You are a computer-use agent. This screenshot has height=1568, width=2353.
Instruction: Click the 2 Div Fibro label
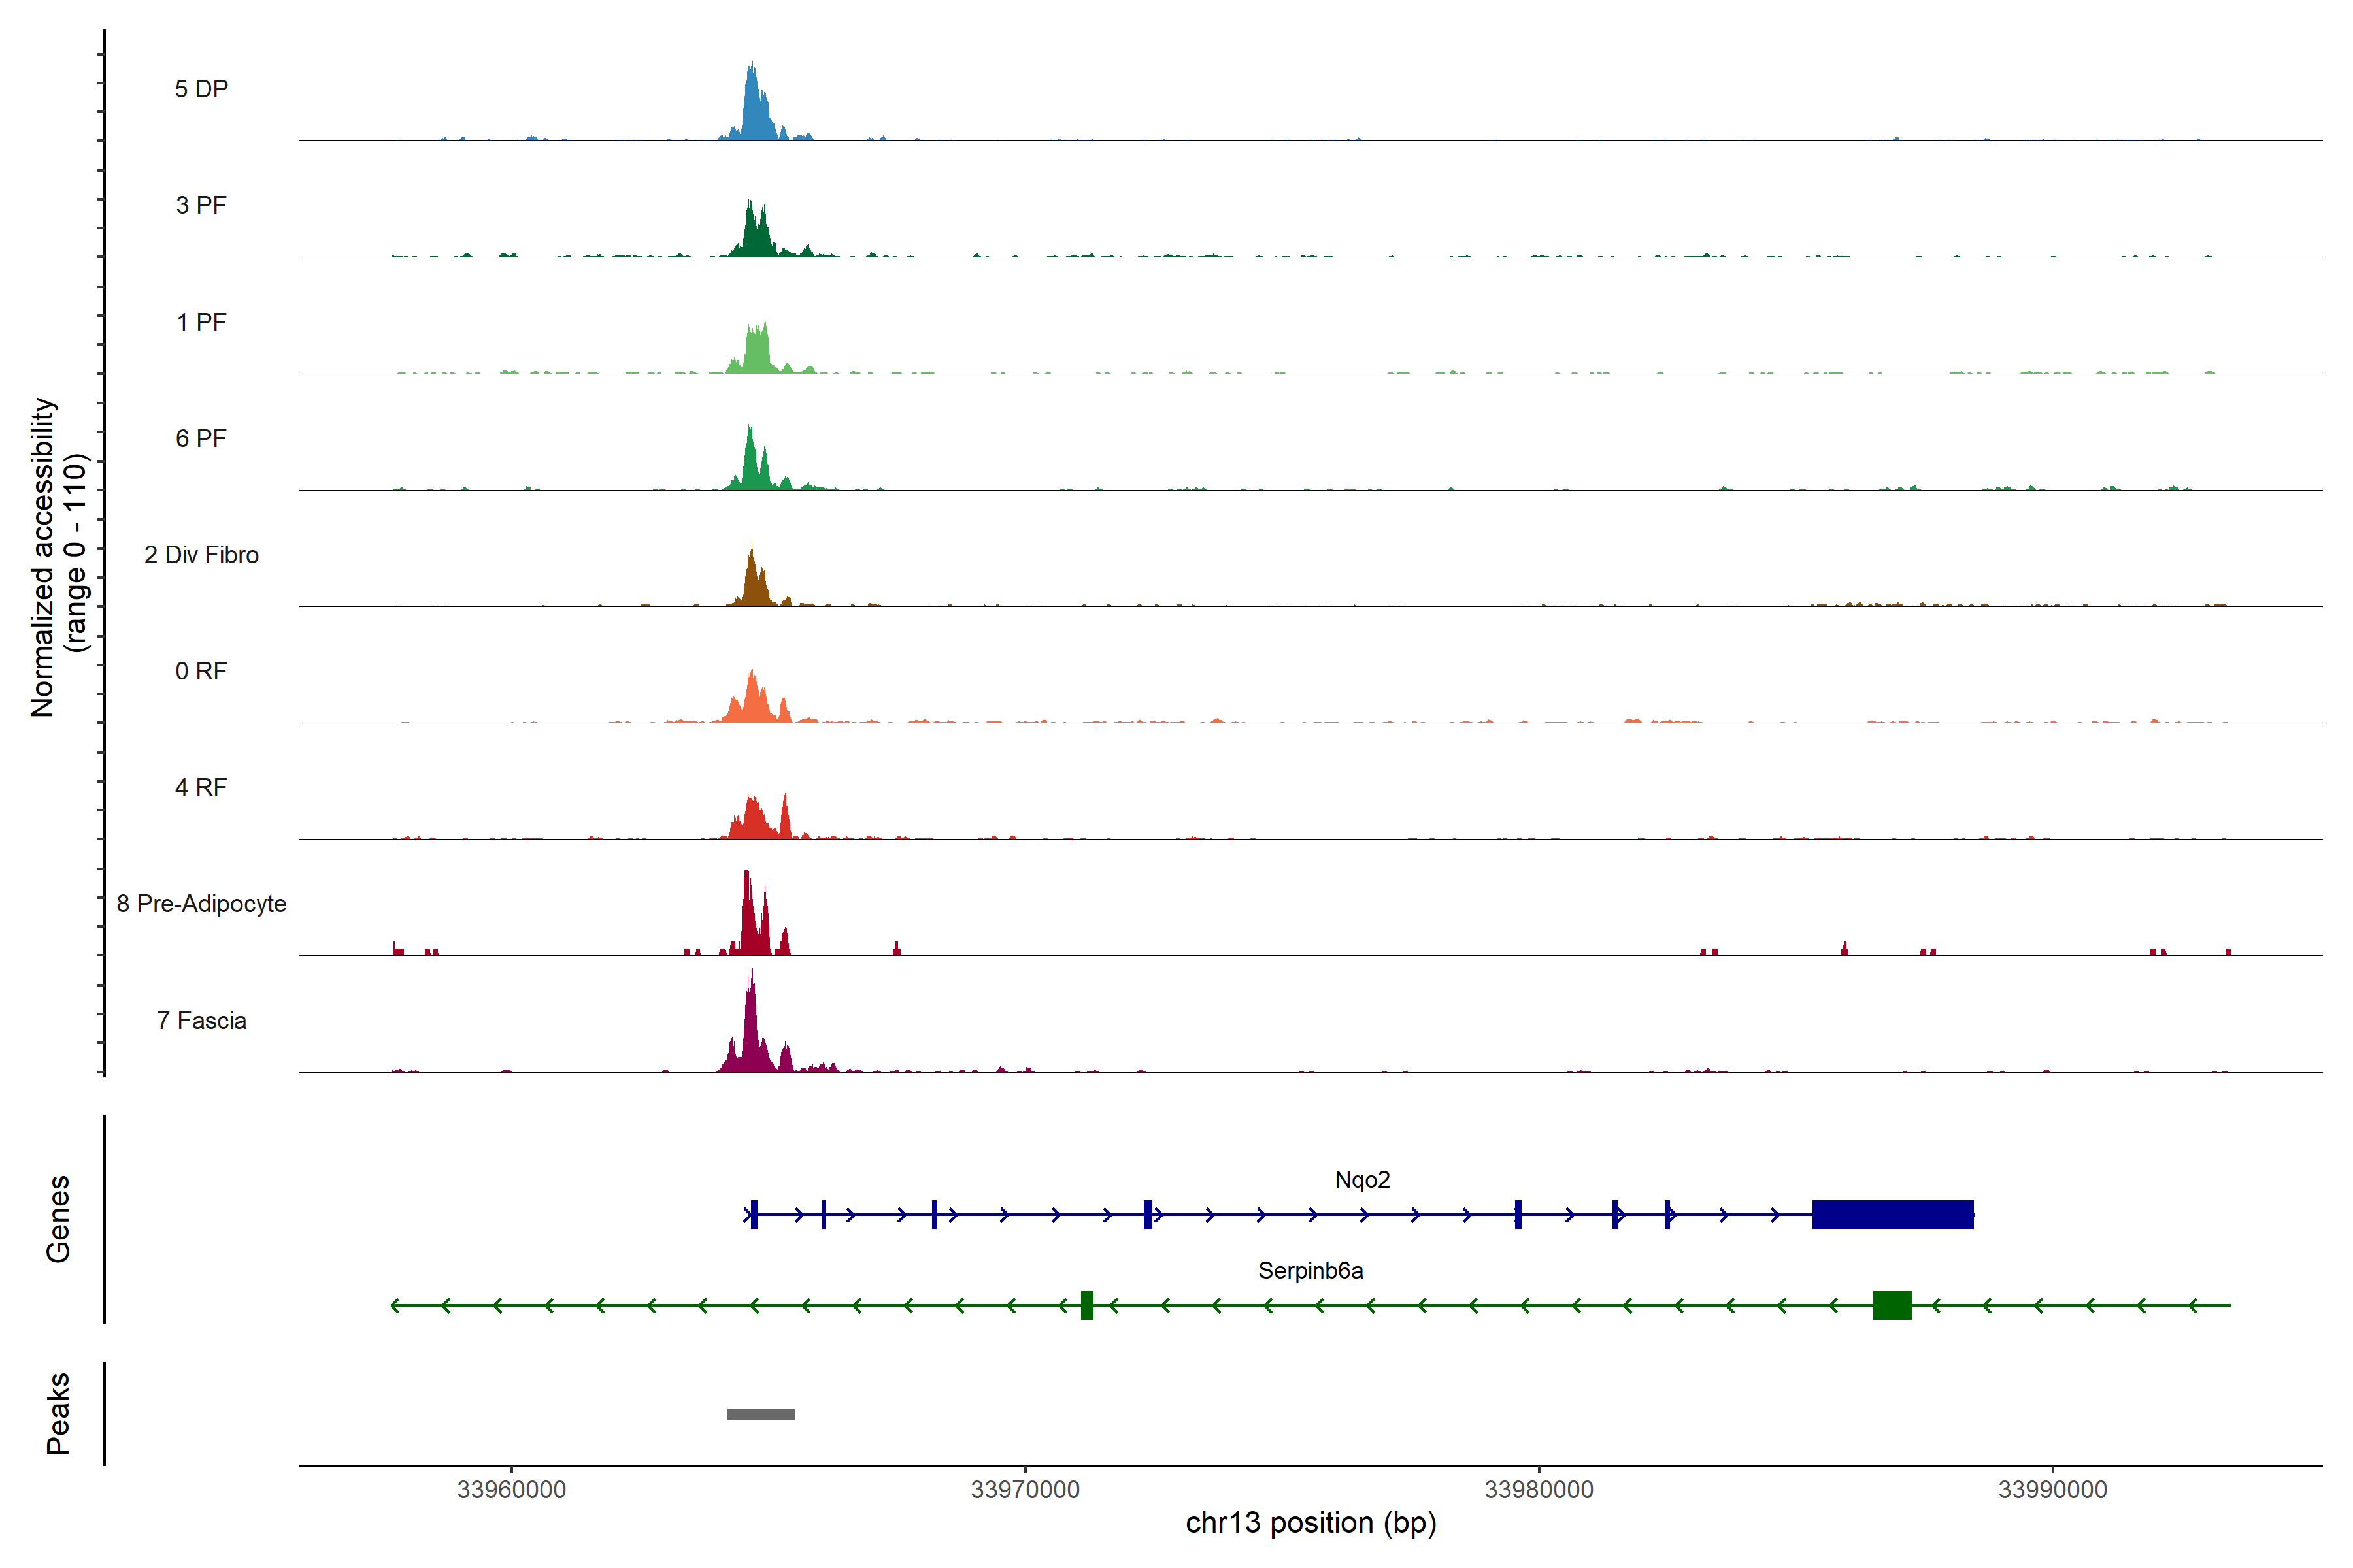click(201, 555)
